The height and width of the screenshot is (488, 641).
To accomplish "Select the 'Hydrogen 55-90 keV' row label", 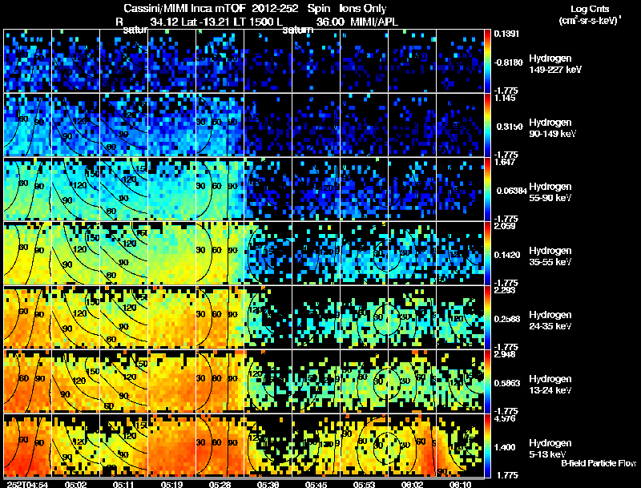I will click(550, 192).
